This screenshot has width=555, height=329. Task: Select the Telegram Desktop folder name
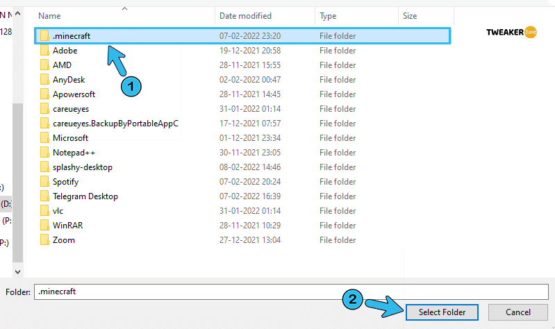pos(85,196)
